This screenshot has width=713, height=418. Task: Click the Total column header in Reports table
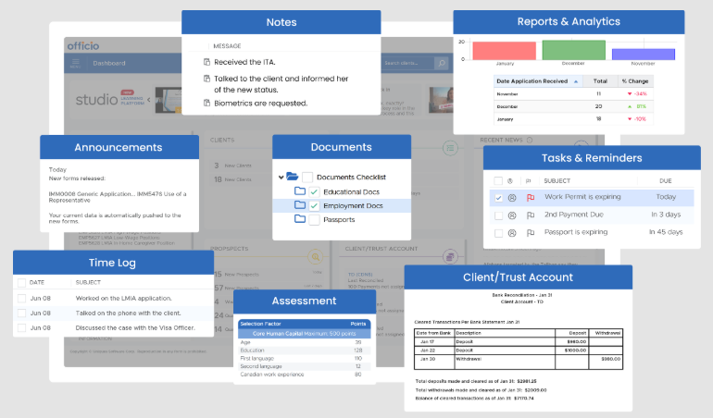coord(600,81)
